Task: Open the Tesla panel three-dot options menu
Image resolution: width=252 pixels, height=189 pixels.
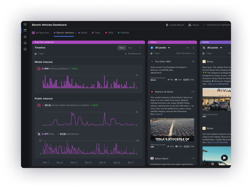Action: click(193, 48)
